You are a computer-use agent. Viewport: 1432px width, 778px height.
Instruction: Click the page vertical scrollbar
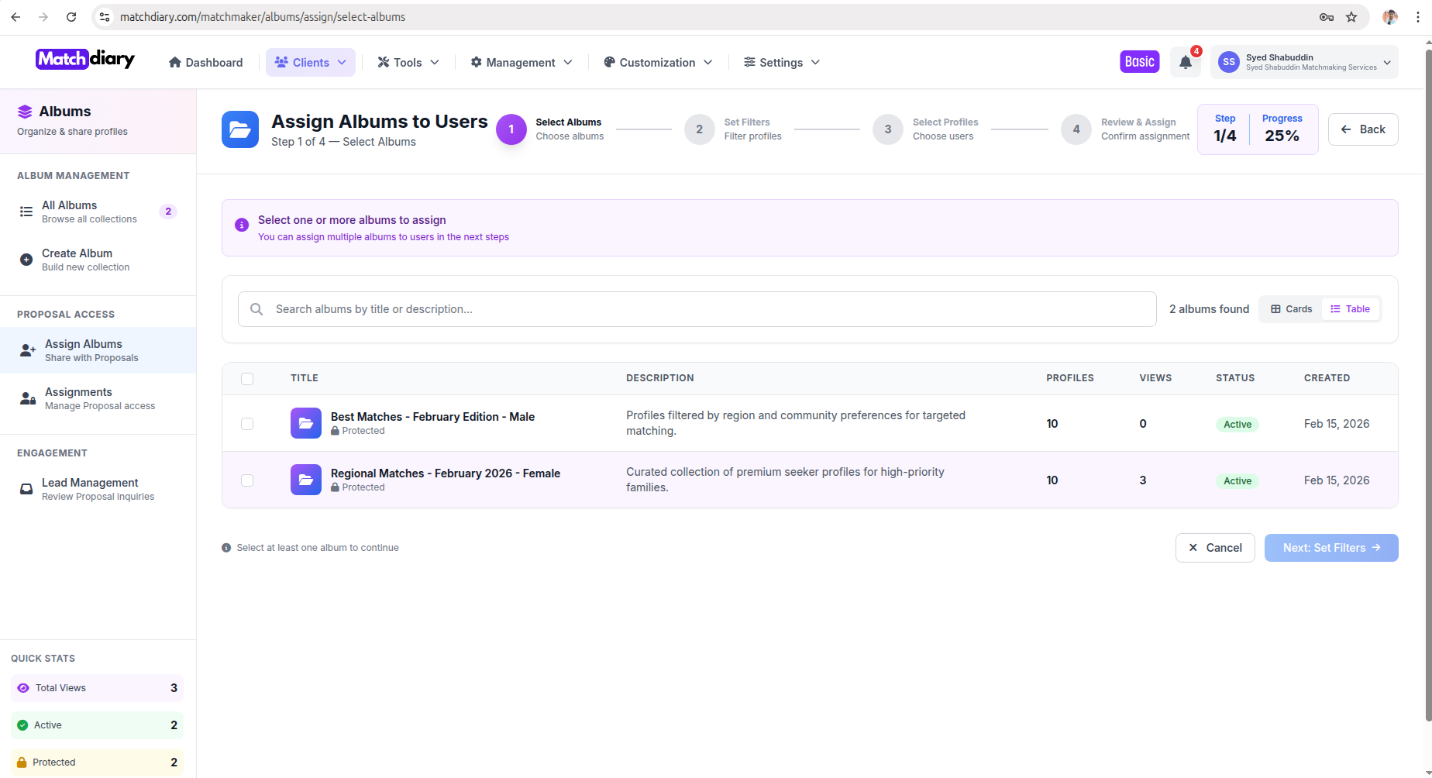click(x=1427, y=387)
